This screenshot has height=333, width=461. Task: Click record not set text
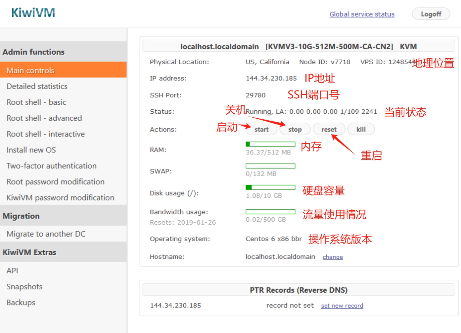(290, 305)
